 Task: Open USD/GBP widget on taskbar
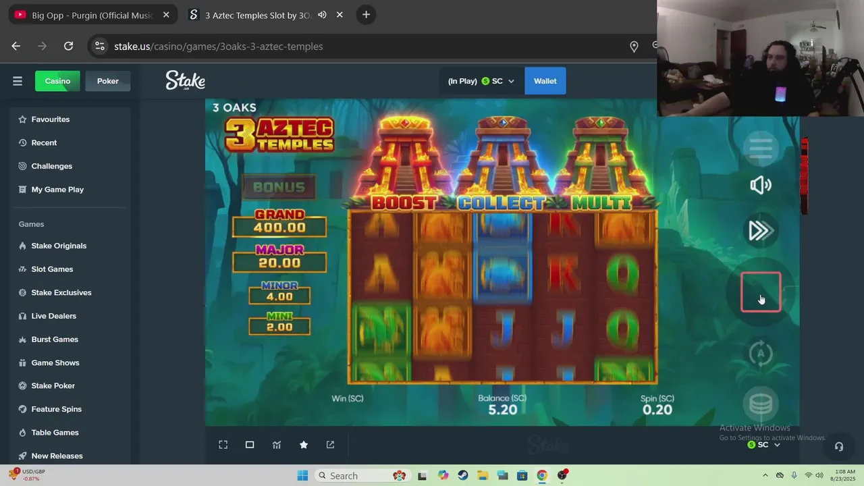pos(27,475)
